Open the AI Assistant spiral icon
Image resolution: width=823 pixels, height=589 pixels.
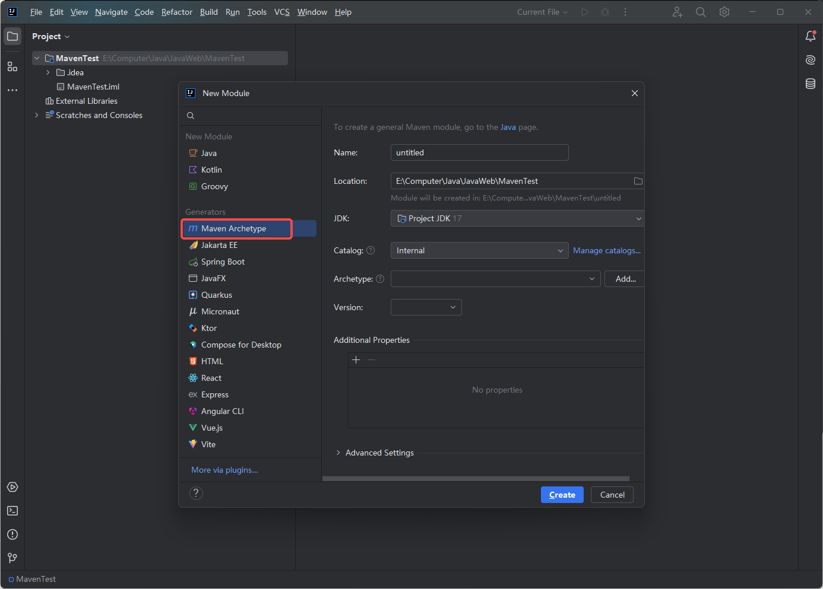pos(811,60)
